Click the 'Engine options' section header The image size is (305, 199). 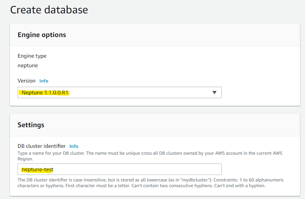point(42,35)
